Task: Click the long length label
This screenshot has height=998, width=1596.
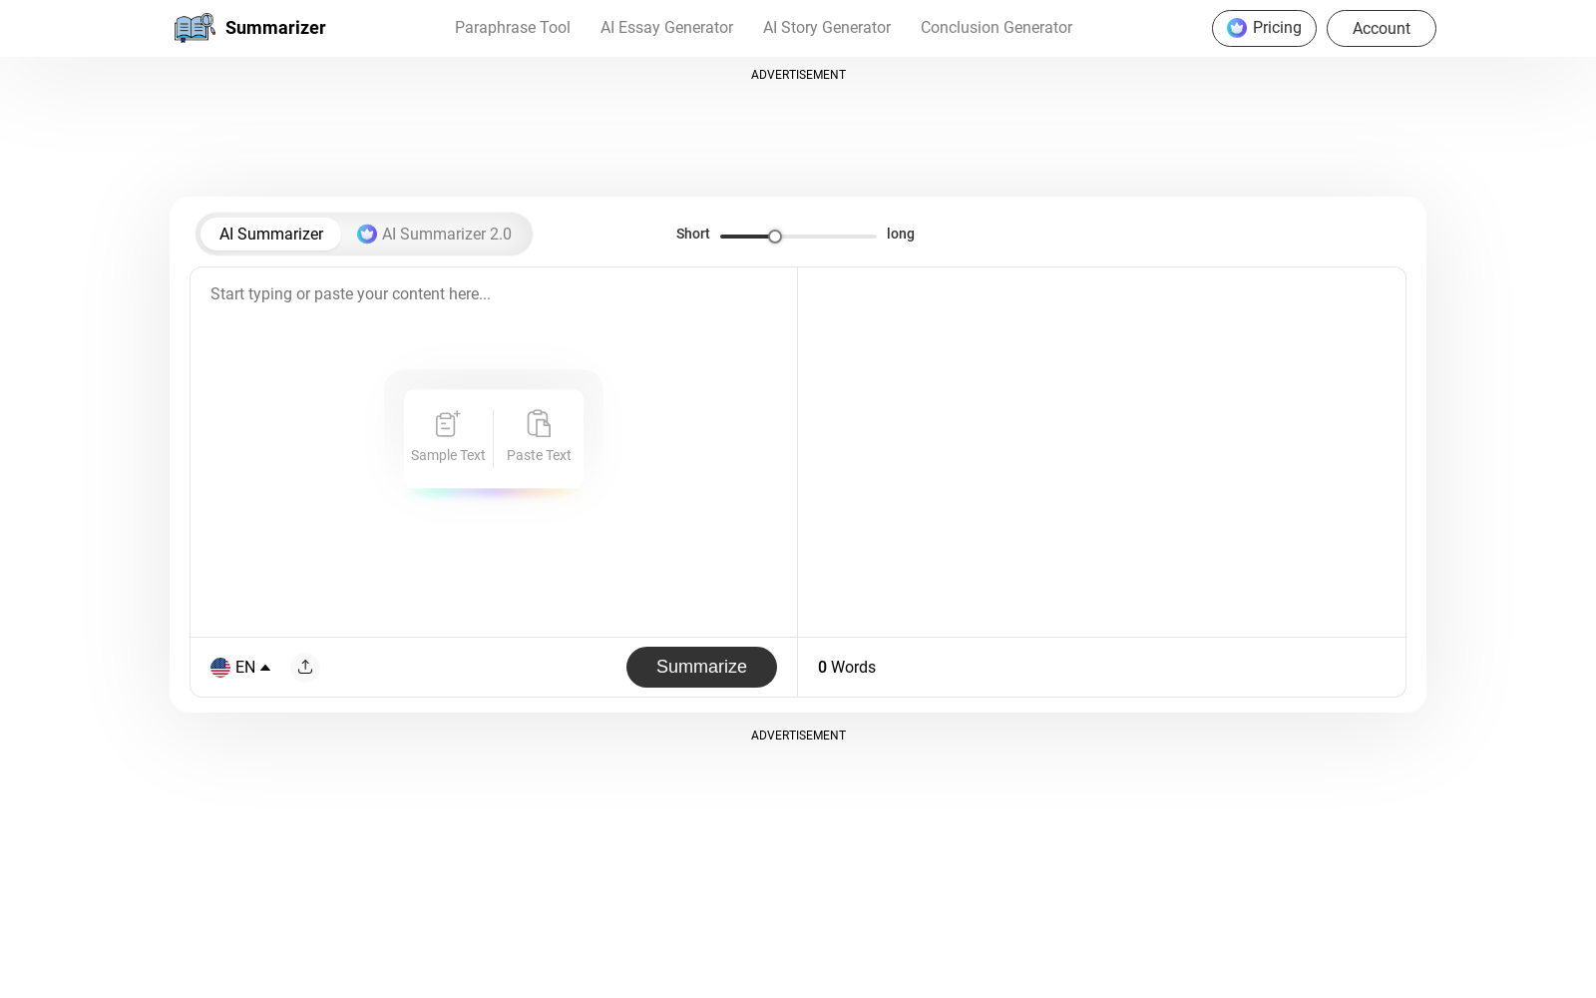Action: click(901, 234)
